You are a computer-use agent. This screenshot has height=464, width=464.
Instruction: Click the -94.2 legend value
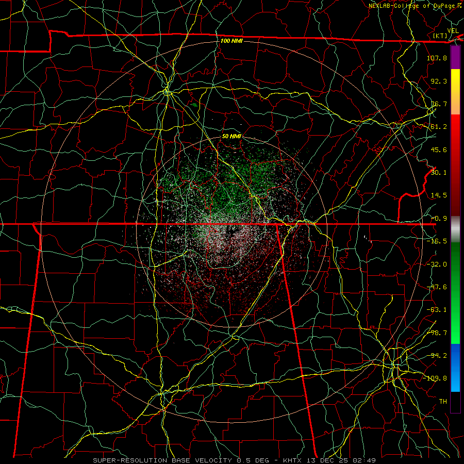(x=437, y=356)
